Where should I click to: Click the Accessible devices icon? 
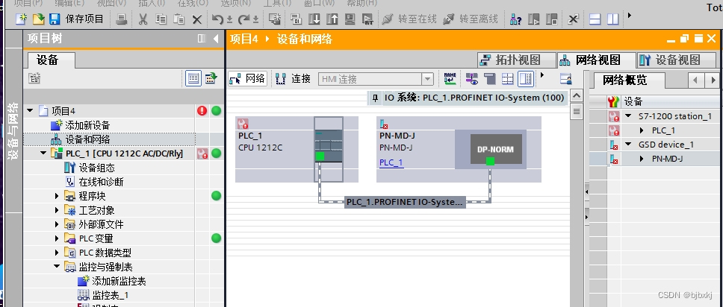point(515,19)
